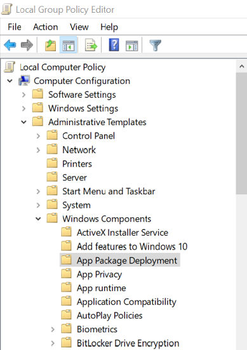Click the Printers folder icon
247x350 pixels.
click(52, 163)
